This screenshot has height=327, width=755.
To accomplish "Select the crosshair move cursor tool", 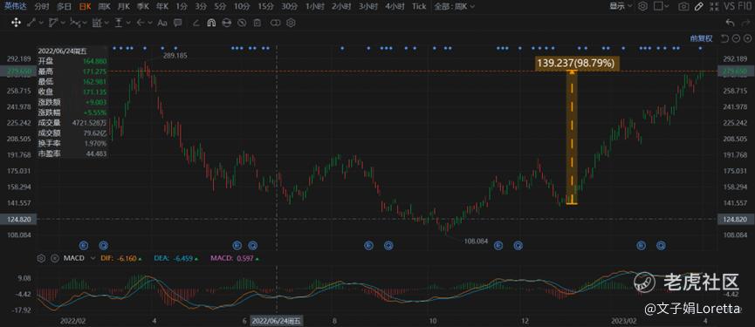I will pyautogui.click(x=16, y=23).
